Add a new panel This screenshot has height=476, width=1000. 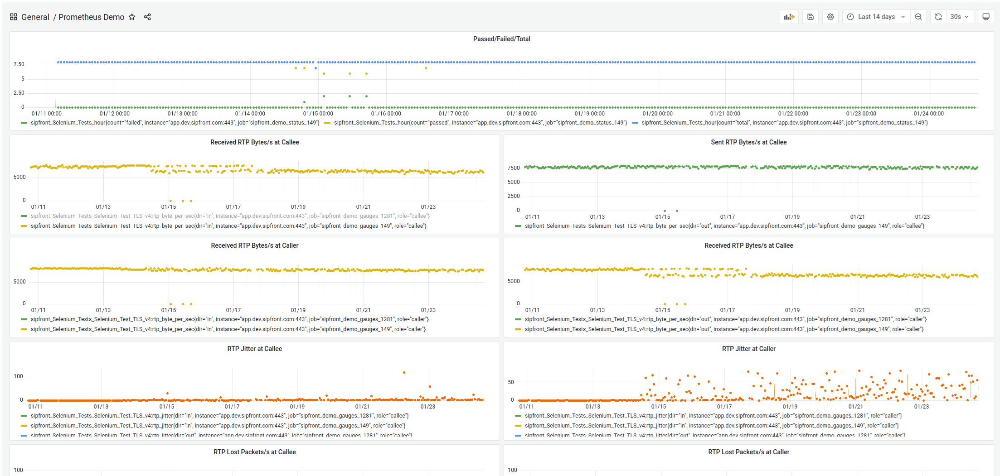[x=789, y=17]
